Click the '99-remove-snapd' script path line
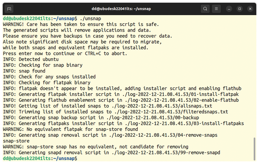 (x=111, y=153)
